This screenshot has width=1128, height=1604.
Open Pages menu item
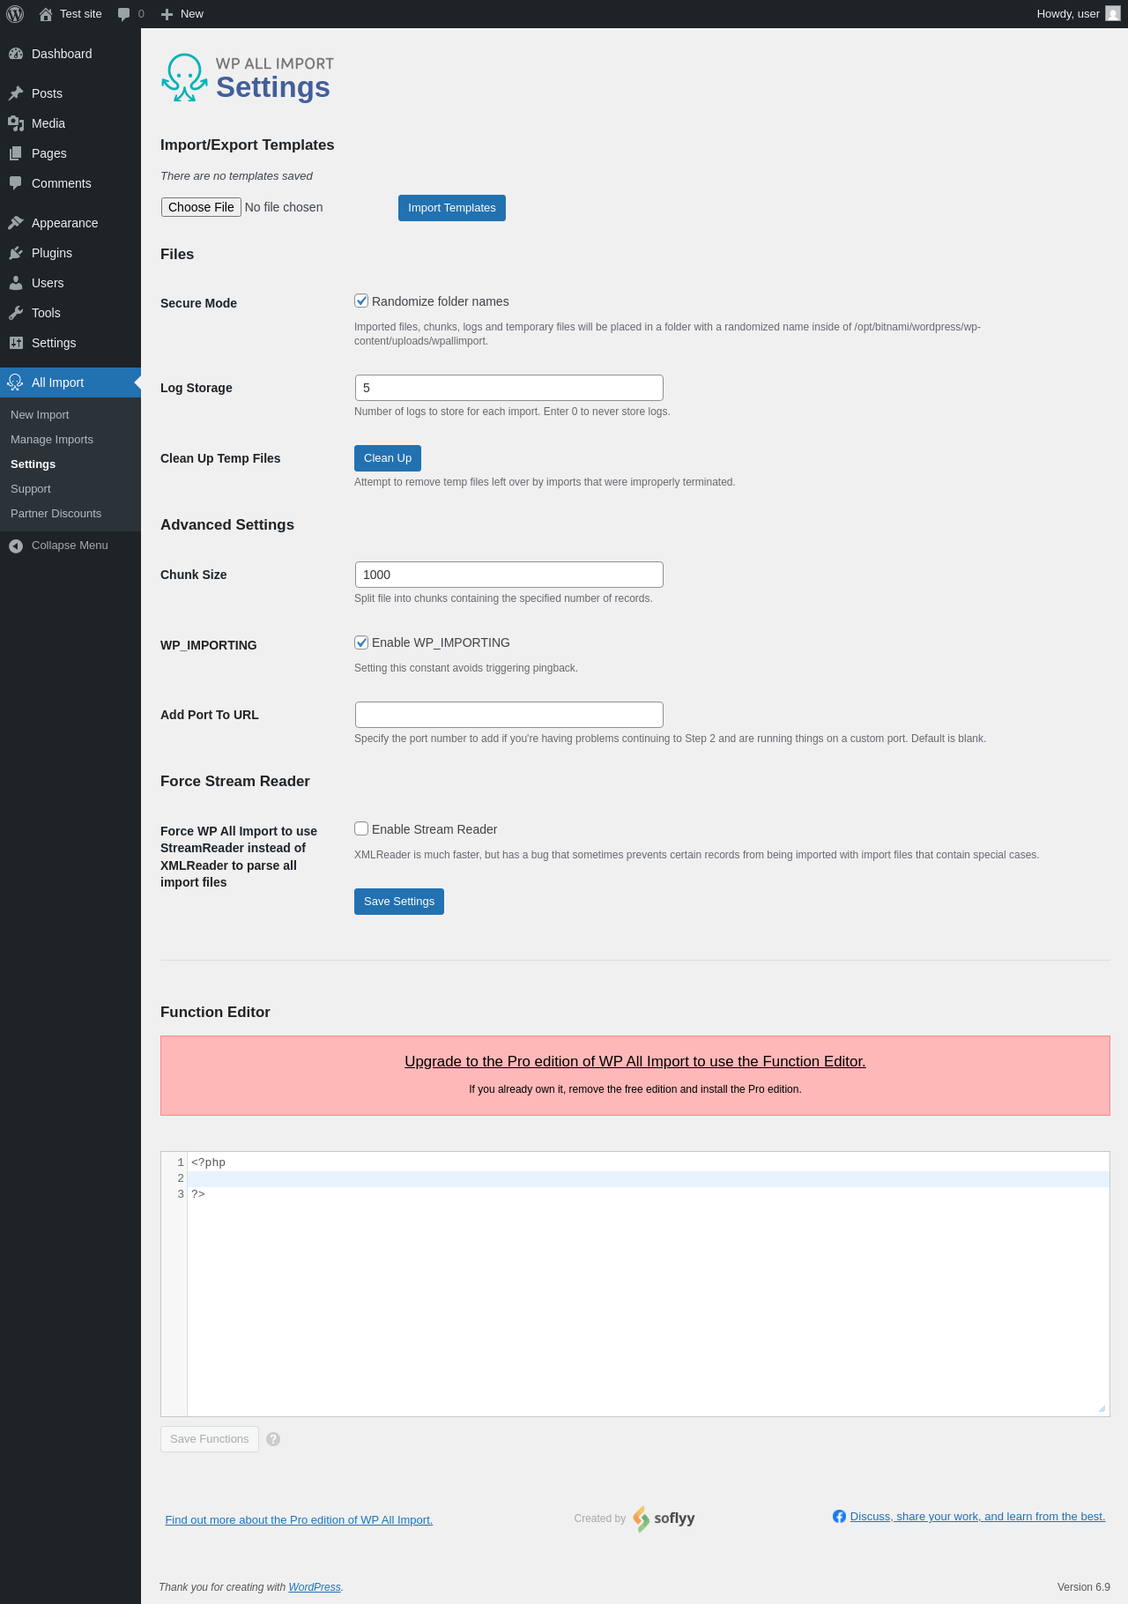pyautogui.click(x=70, y=153)
